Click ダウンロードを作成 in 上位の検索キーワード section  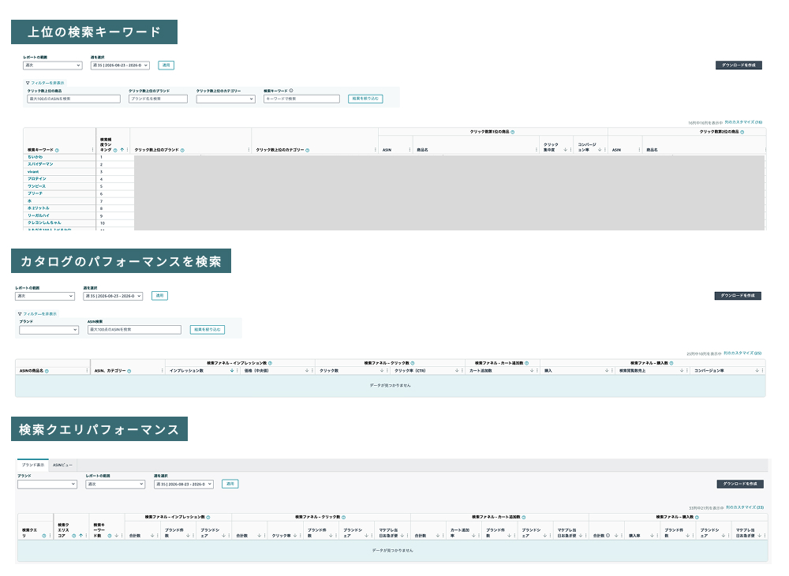coord(739,65)
